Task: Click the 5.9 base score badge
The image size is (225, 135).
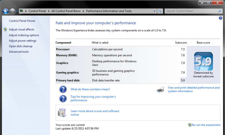Action: coord(203,61)
